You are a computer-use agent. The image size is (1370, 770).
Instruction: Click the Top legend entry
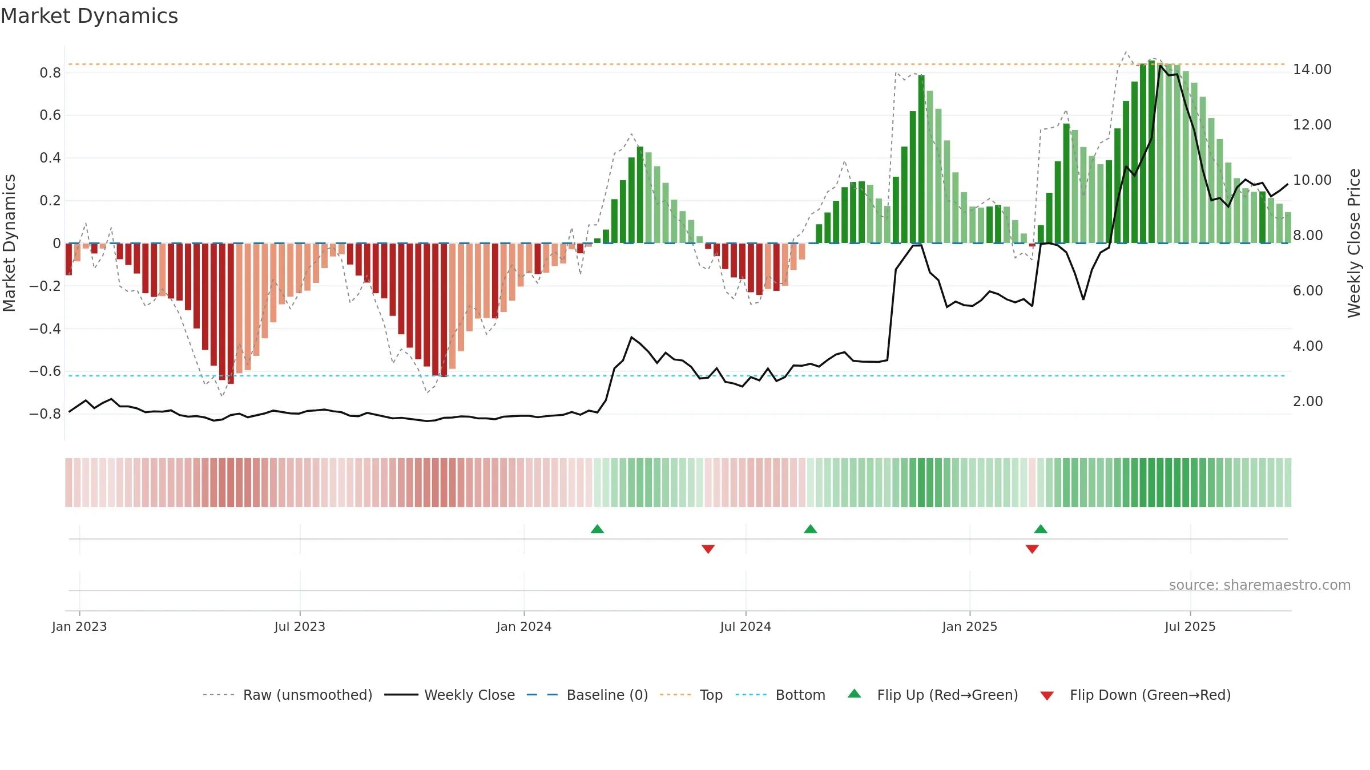tap(691, 695)
